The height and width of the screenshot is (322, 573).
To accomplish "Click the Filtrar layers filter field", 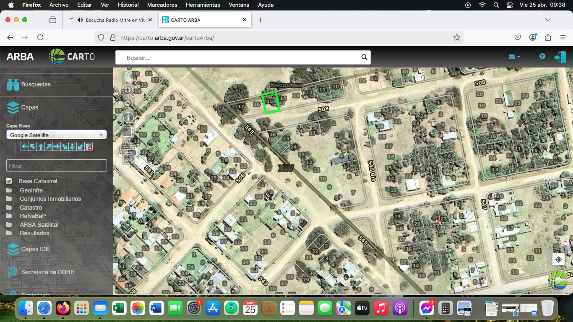I will [57, 166].
